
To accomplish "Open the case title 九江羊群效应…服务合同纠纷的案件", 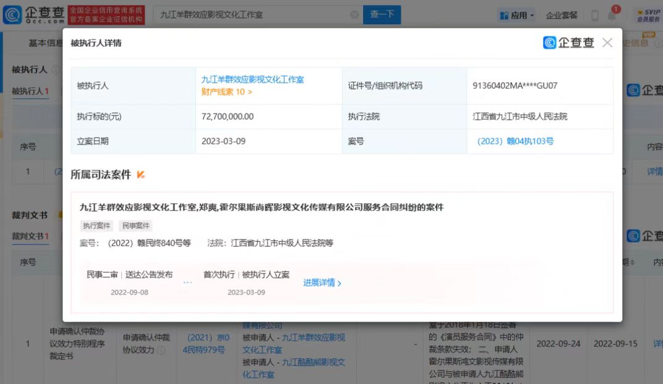I will pyautogui.click(x=262, y=207).
